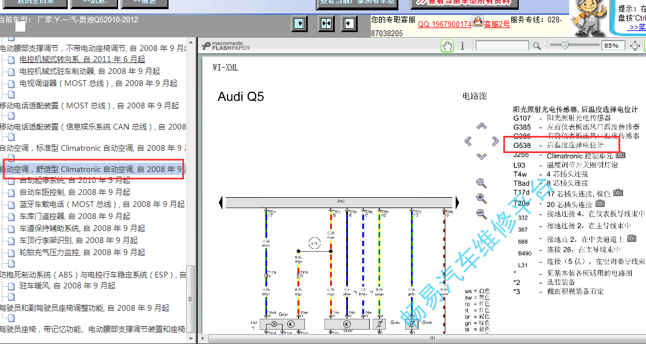Pan the diagram right with the right arrow
This screenshot has width=646, height=344.
point(495,141)
